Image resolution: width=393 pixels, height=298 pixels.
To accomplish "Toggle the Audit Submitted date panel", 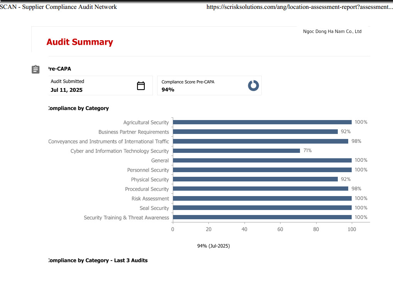I will point(100,85).
